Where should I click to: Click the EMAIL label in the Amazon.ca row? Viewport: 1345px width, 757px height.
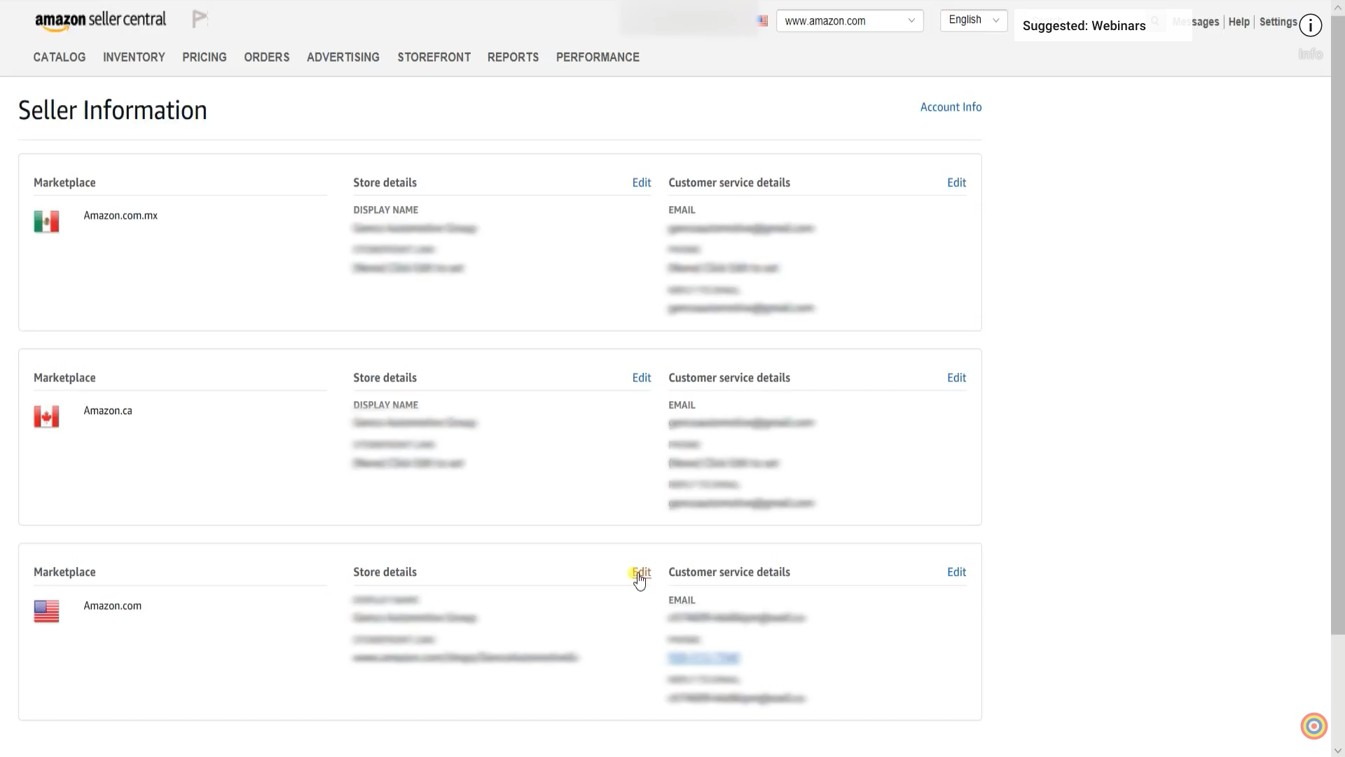pos(682,405)
